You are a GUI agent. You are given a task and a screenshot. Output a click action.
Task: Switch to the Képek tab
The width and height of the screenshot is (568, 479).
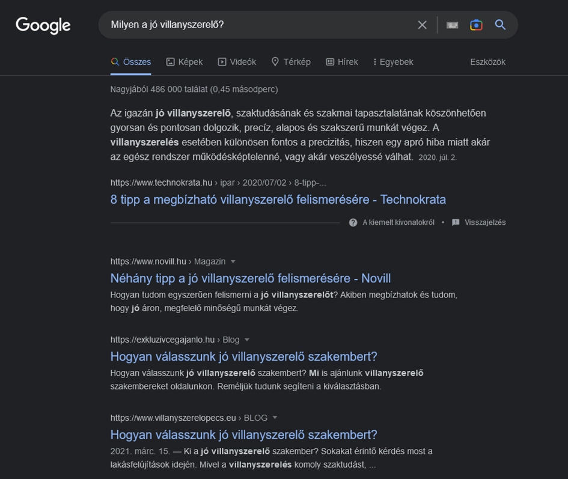click(185, 62)
